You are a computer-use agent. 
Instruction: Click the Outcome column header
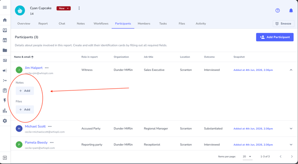click(209, 57)
